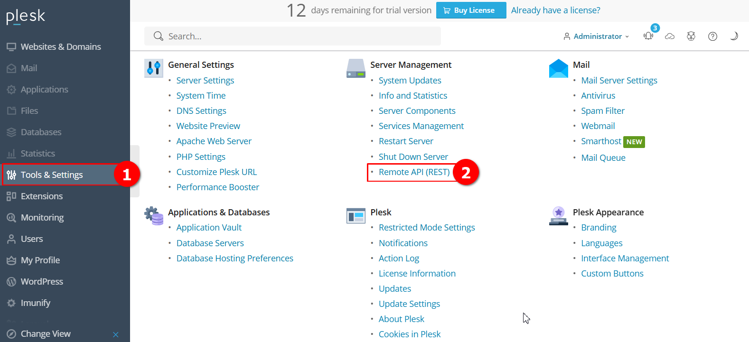Click the Buy License button
This screenshot has height=342, width=749.
(x=471, y=10)
